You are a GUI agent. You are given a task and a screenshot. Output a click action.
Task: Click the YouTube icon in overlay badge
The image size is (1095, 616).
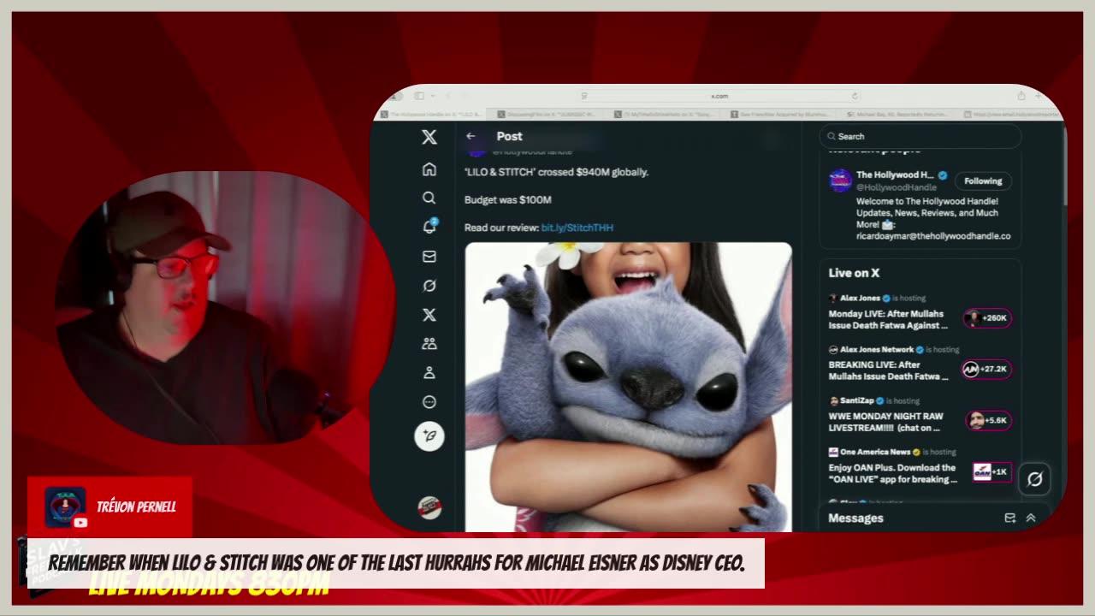coord(80,523)
